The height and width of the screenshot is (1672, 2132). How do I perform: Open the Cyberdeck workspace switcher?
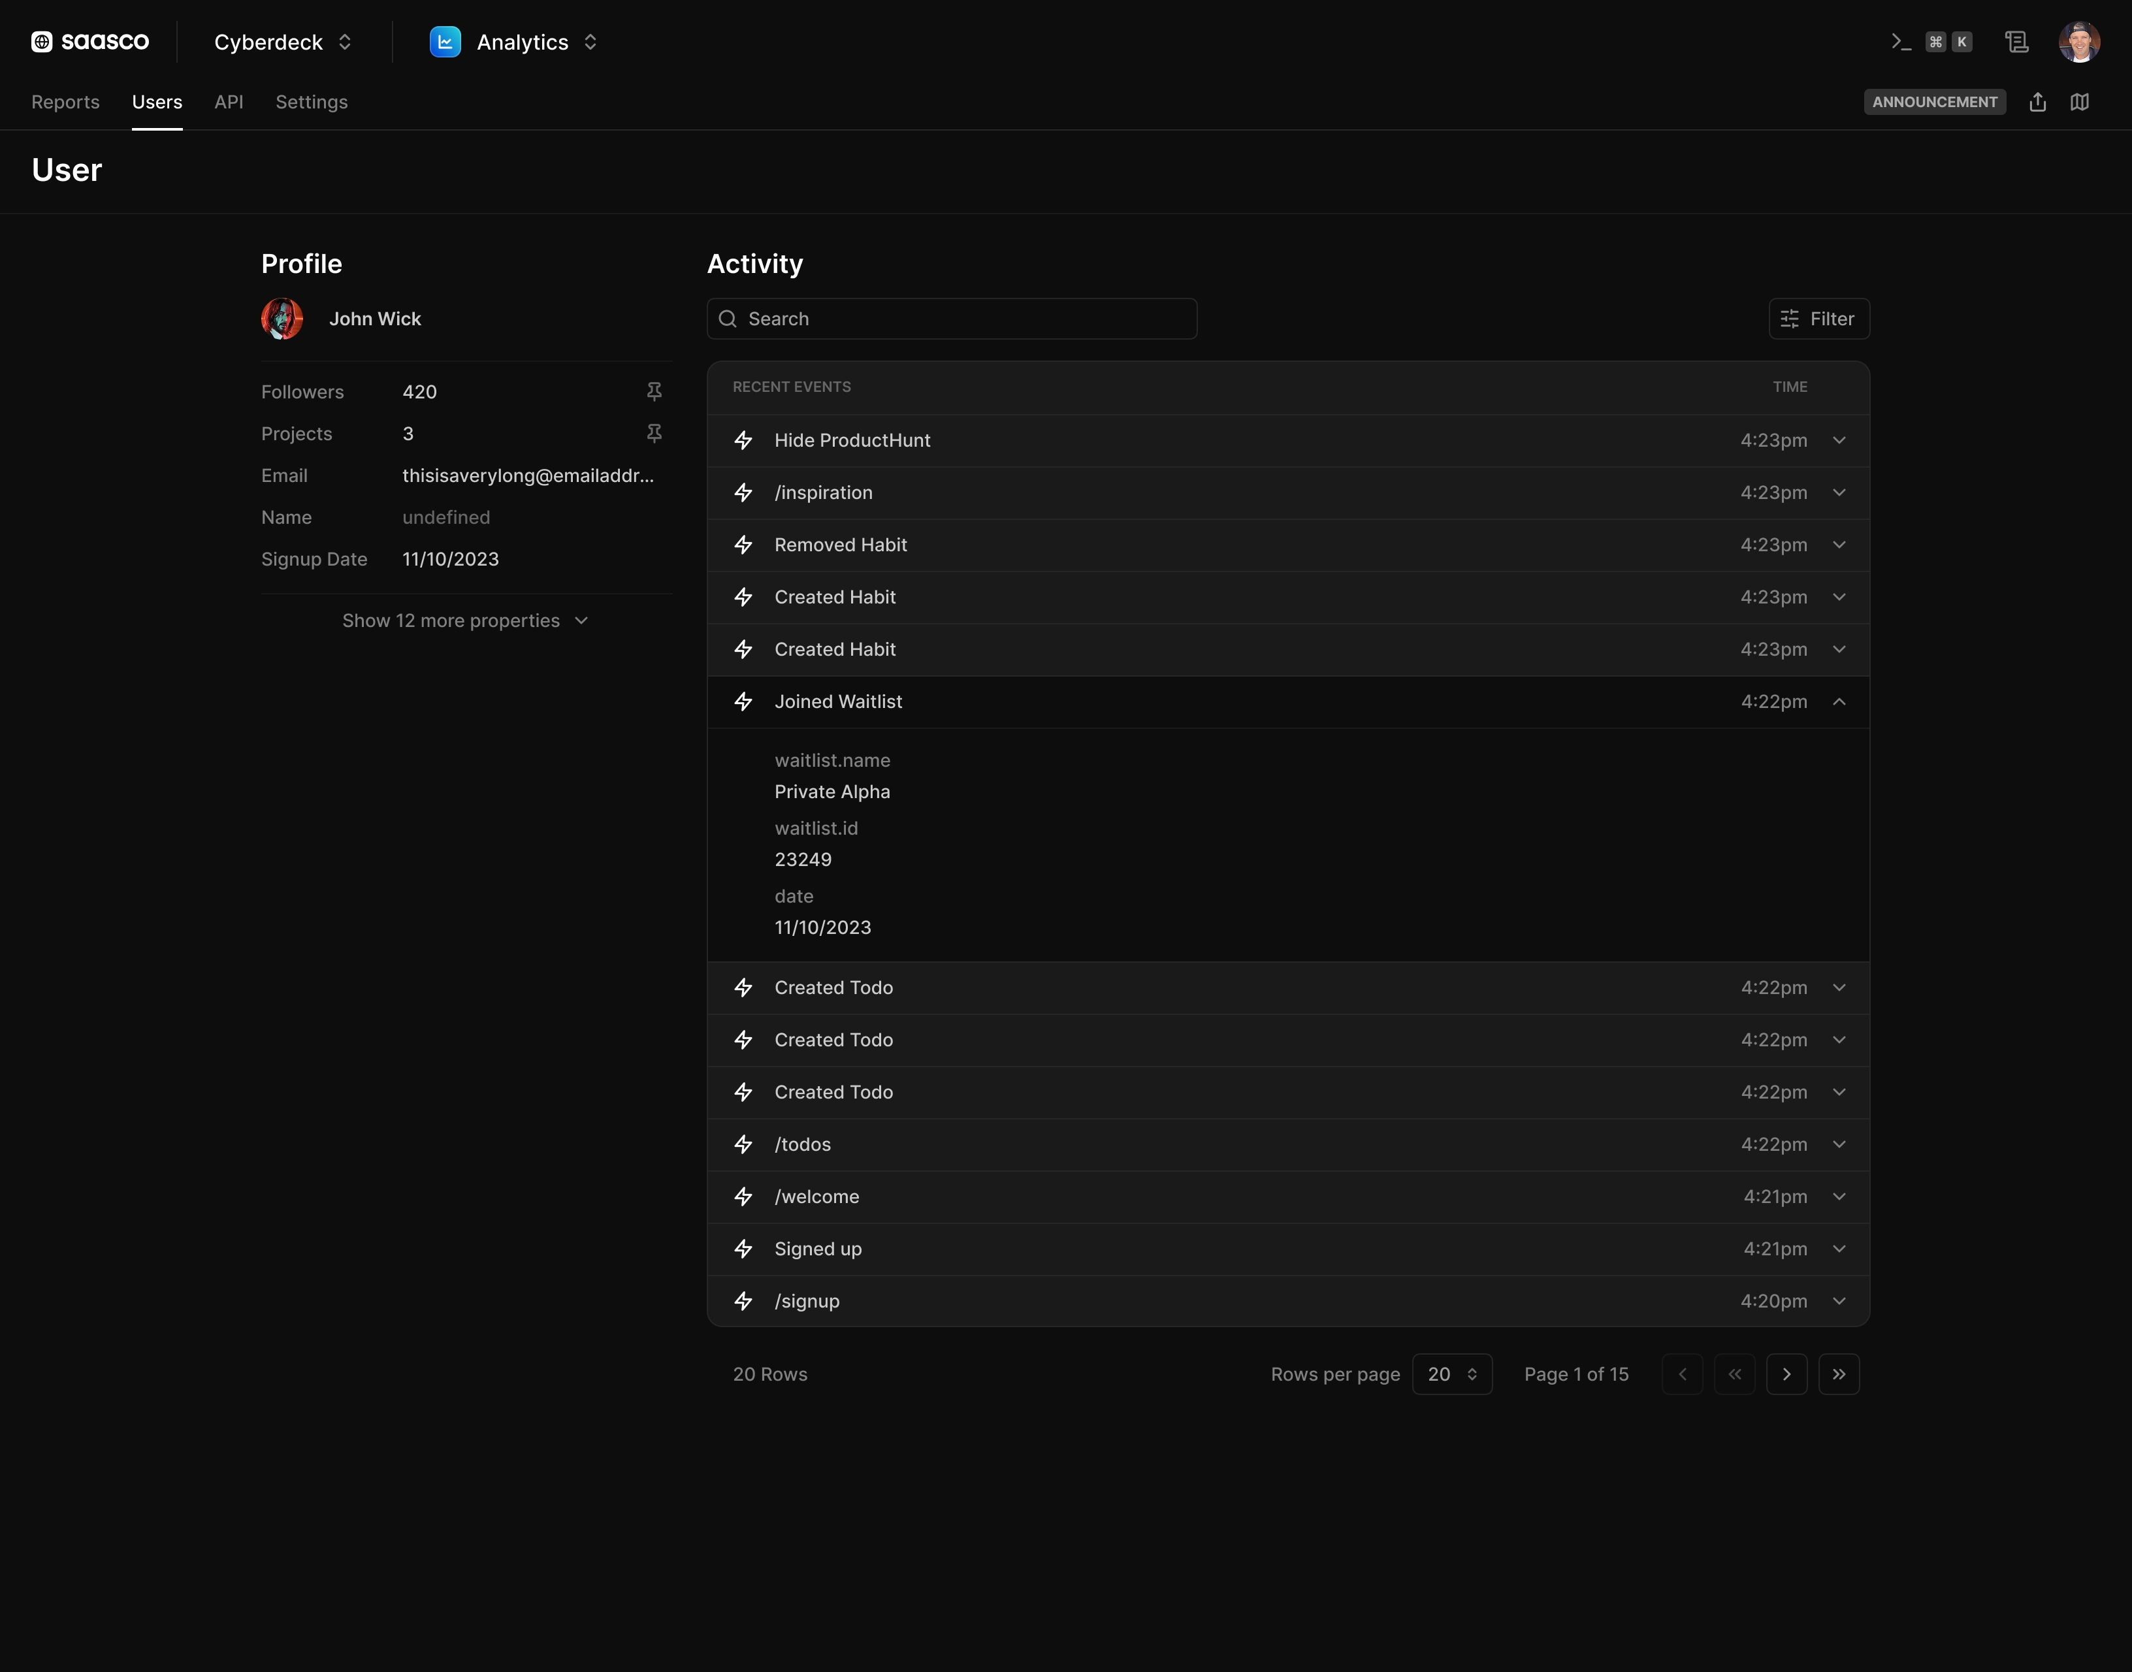coord(283,41)
